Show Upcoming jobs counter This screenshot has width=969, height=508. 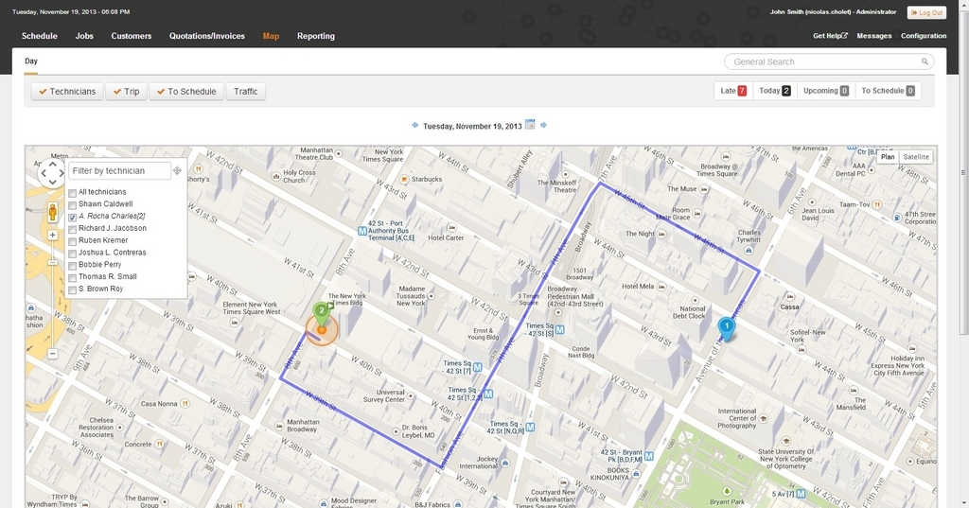pyautogui.click(x=825, y=91)
